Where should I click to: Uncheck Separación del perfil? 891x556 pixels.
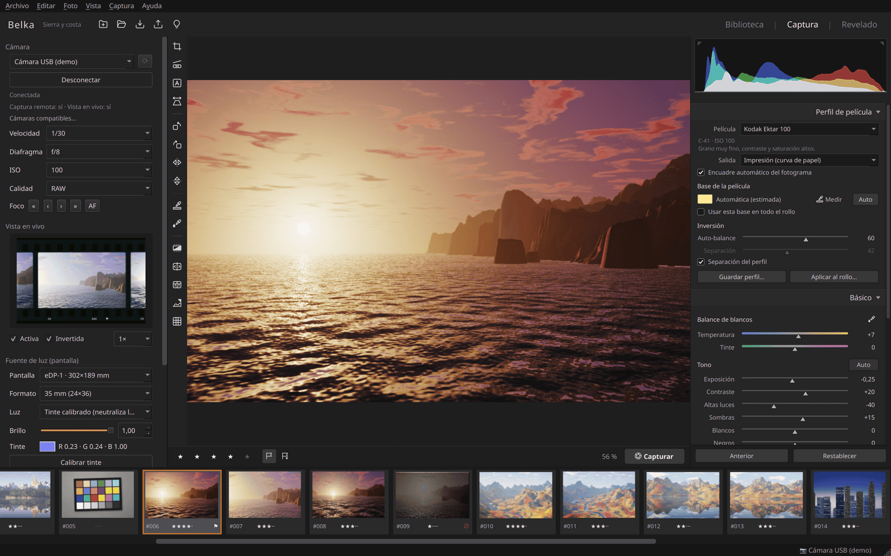coord(701,262)
